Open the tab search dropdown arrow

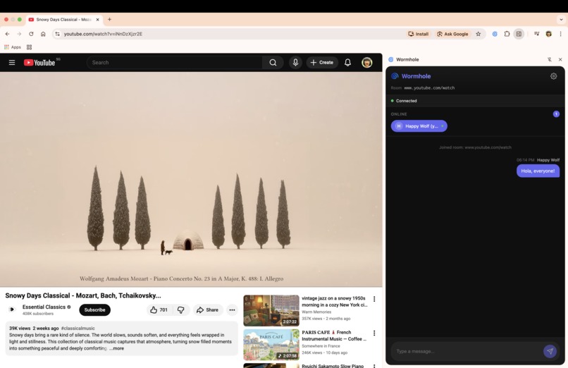[x=561, y=20]
